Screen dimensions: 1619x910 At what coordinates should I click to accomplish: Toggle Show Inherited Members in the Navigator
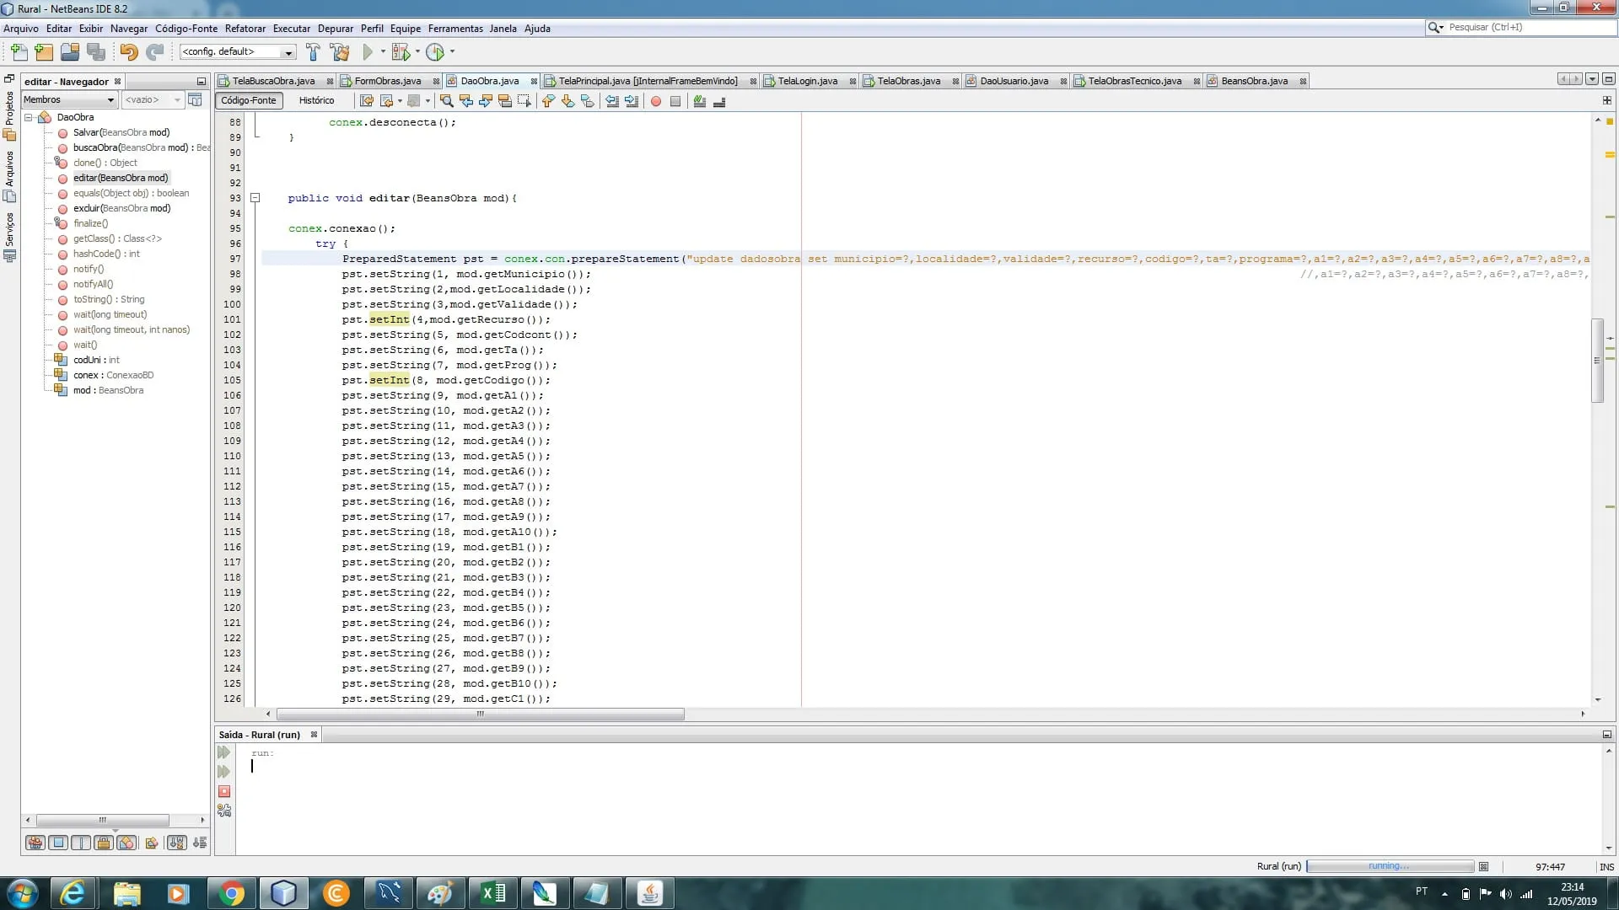pos(35,843)
